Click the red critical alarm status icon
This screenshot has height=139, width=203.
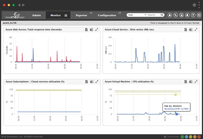pos(199,137)
